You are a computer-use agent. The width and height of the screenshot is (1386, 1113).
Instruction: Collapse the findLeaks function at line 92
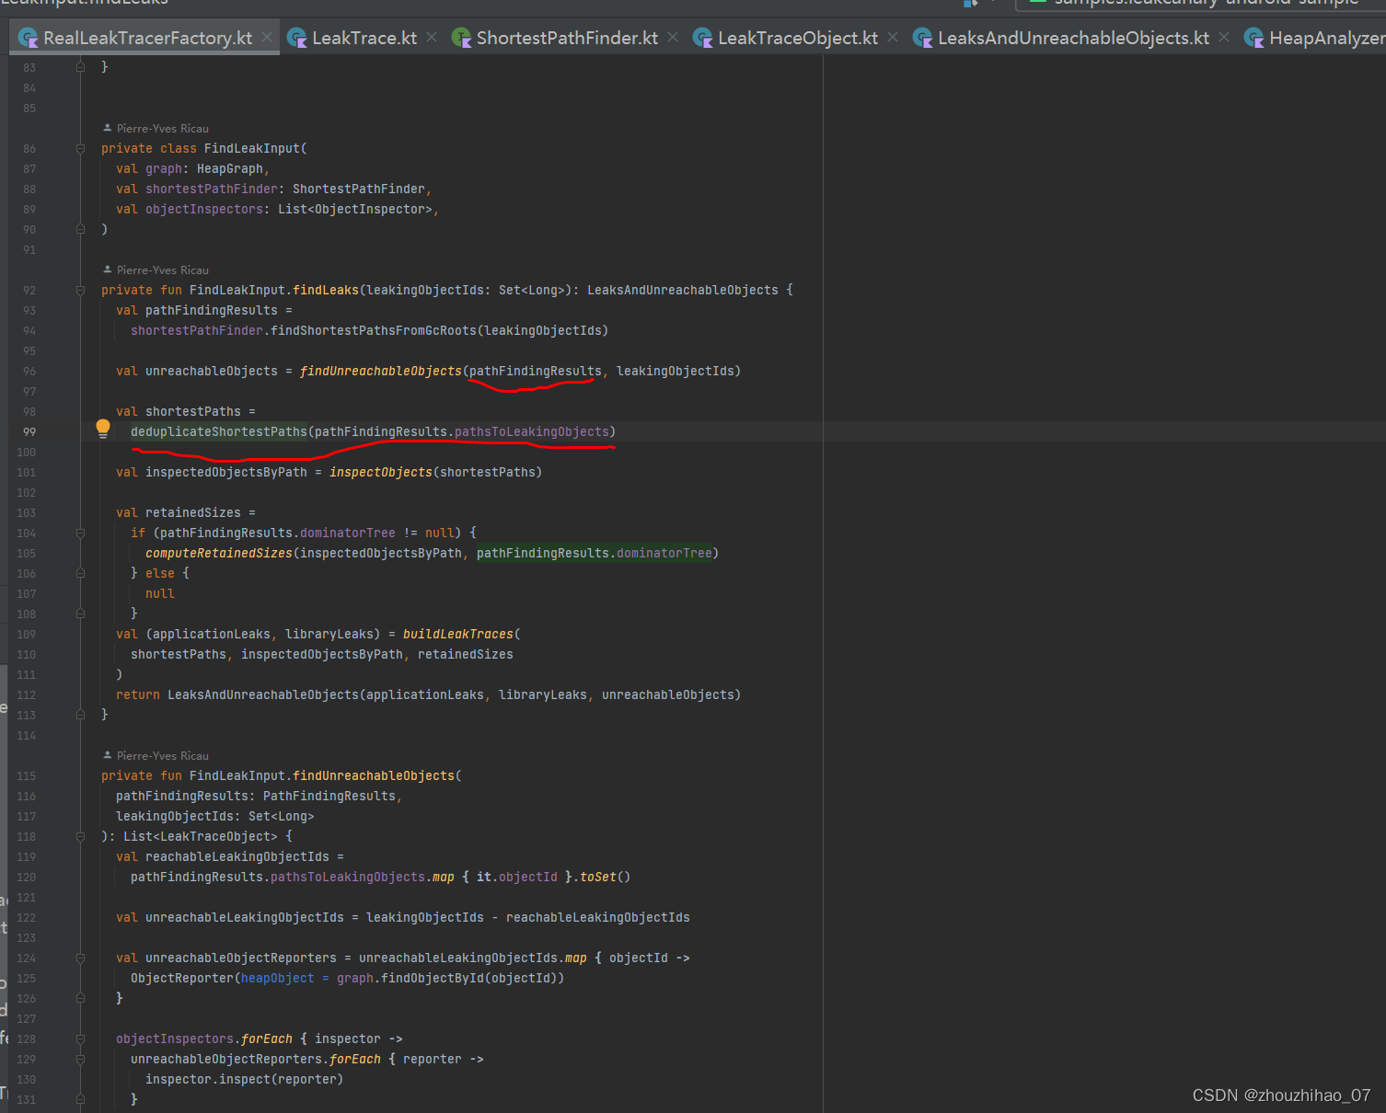pyautogui.click(x=80, y=290)
